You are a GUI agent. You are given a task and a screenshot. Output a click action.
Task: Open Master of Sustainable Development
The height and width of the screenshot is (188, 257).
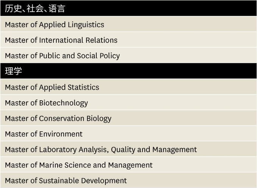[66, 180]
